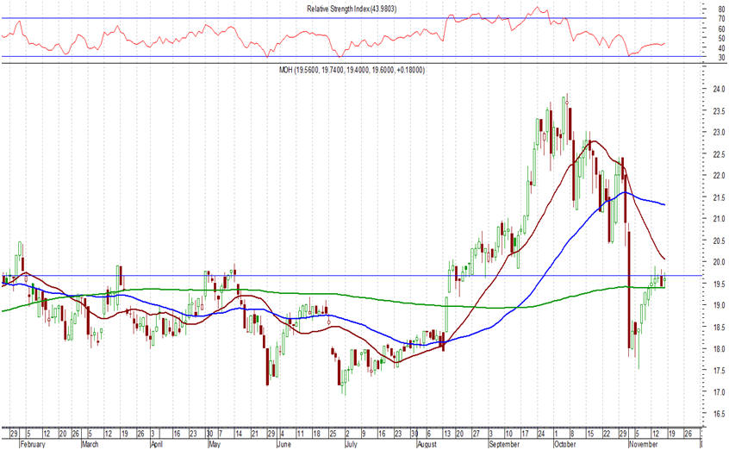
Task: Select the May label on the time axis
Action: point(213,445)
